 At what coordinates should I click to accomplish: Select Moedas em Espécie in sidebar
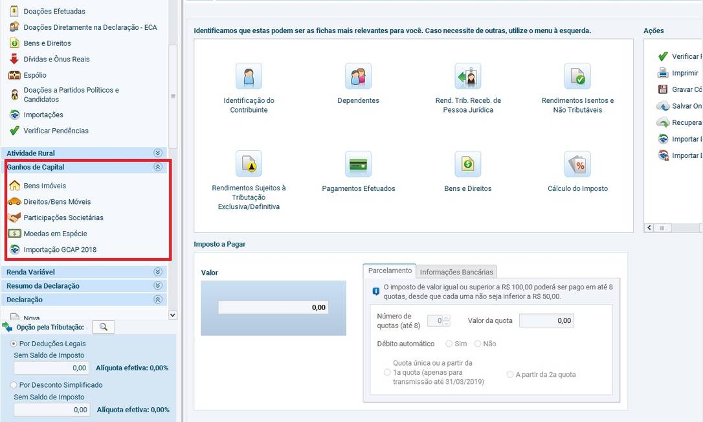(55, 234)
